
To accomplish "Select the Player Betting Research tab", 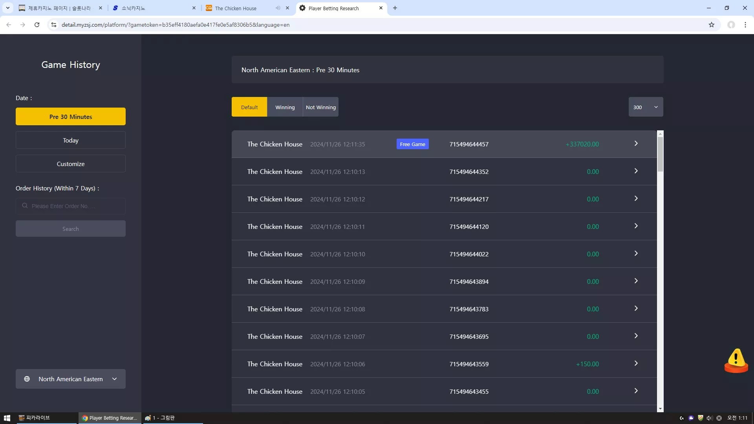I will (x=341, y=8).
